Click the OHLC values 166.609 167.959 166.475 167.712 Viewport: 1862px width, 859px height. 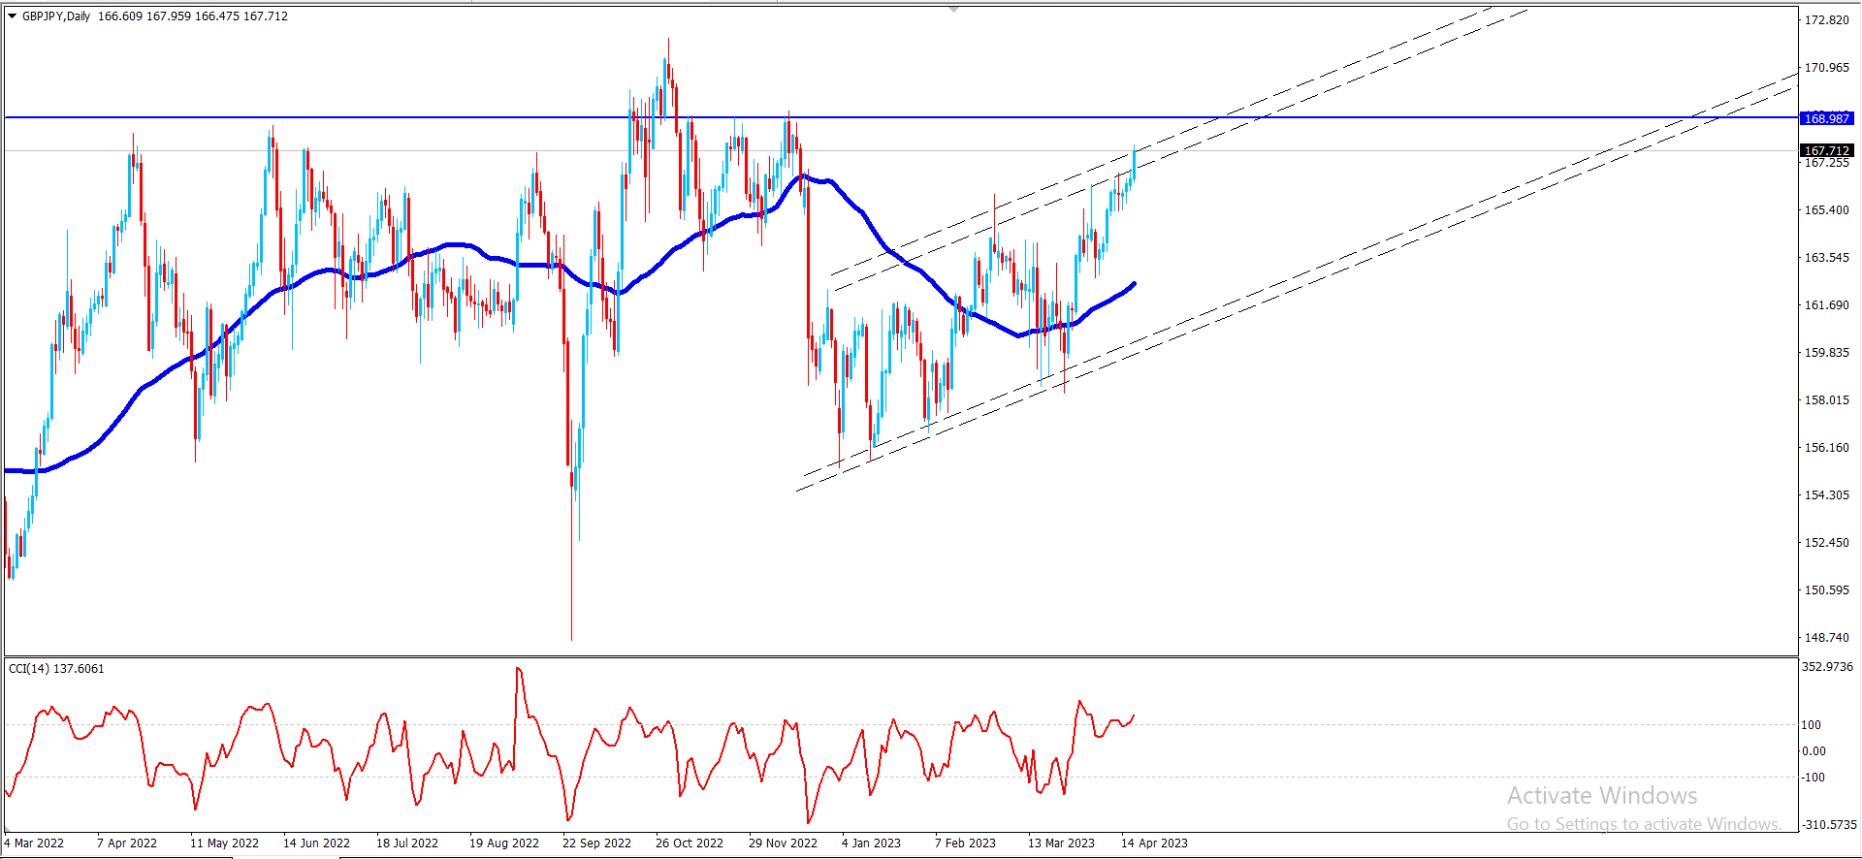pos(193,16)
